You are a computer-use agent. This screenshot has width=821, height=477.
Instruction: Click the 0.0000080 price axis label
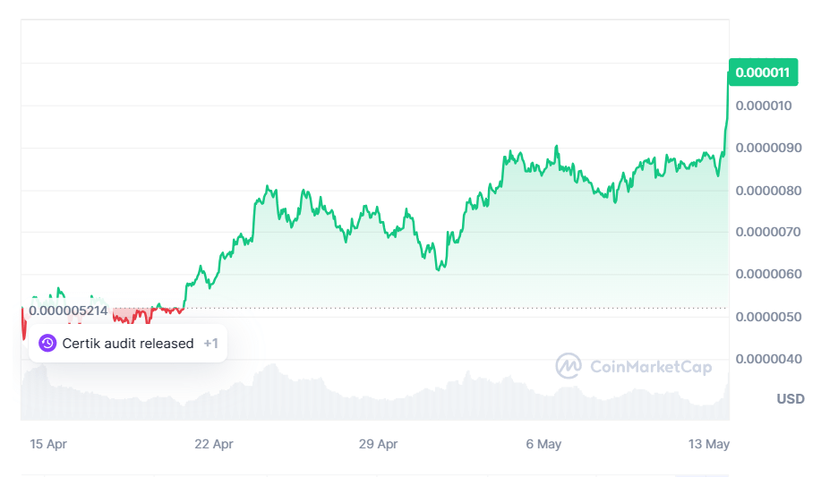pos(769,191)
